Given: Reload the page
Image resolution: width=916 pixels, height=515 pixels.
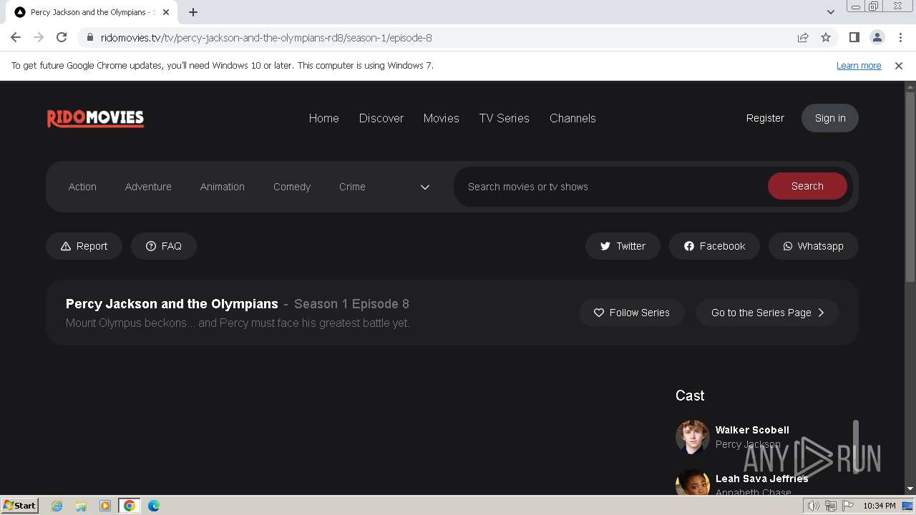Looking at the screenshot, I should click(x=62, y=37).
